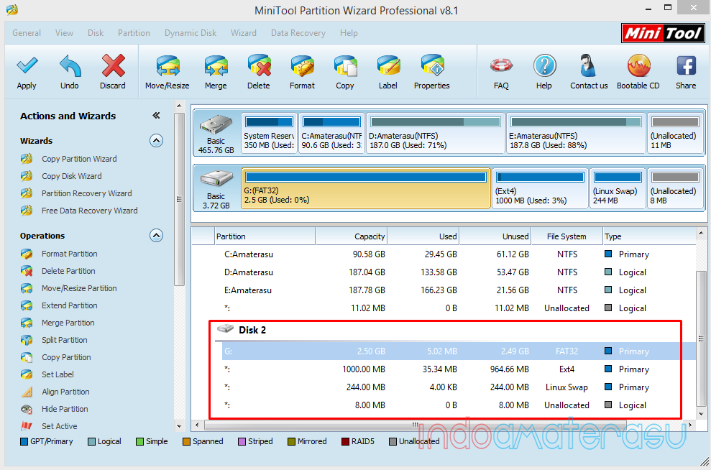Open the General menu
This screenshot has height=470, width=711.
pyautogui.click(x=27, y=33)
